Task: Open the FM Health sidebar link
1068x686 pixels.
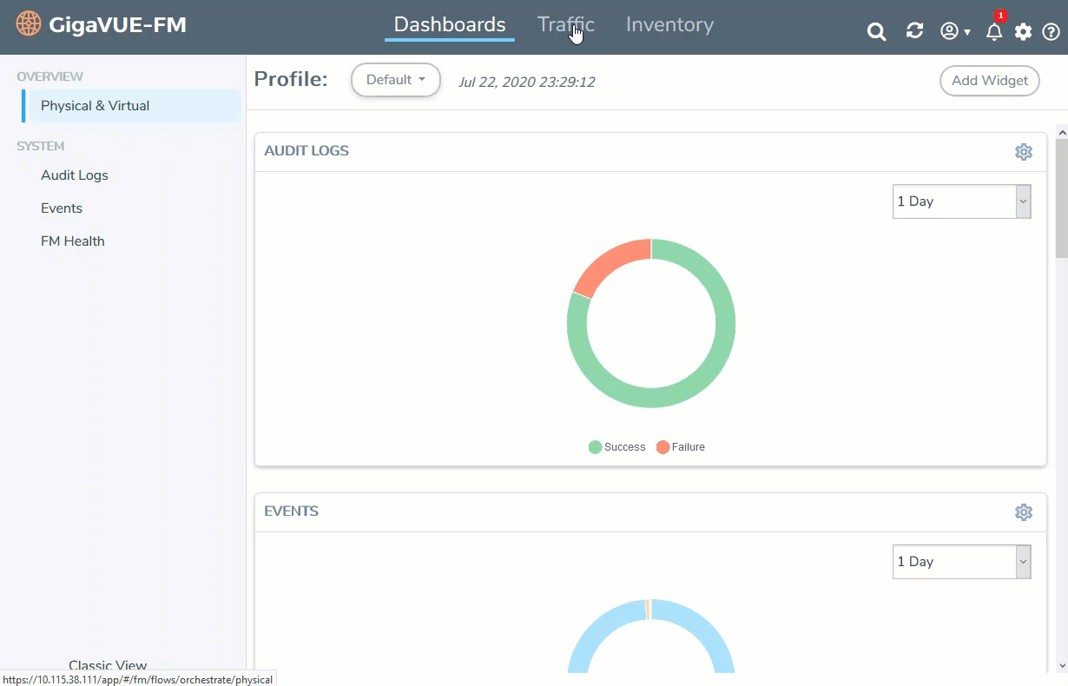Action: click(73, 241)
